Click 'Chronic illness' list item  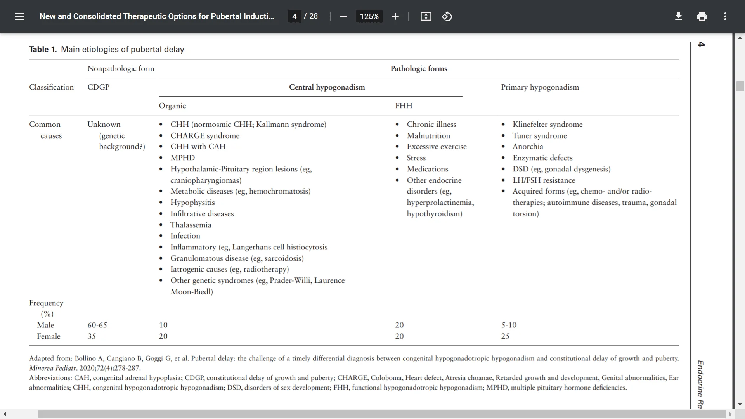(x=431, y=125)
